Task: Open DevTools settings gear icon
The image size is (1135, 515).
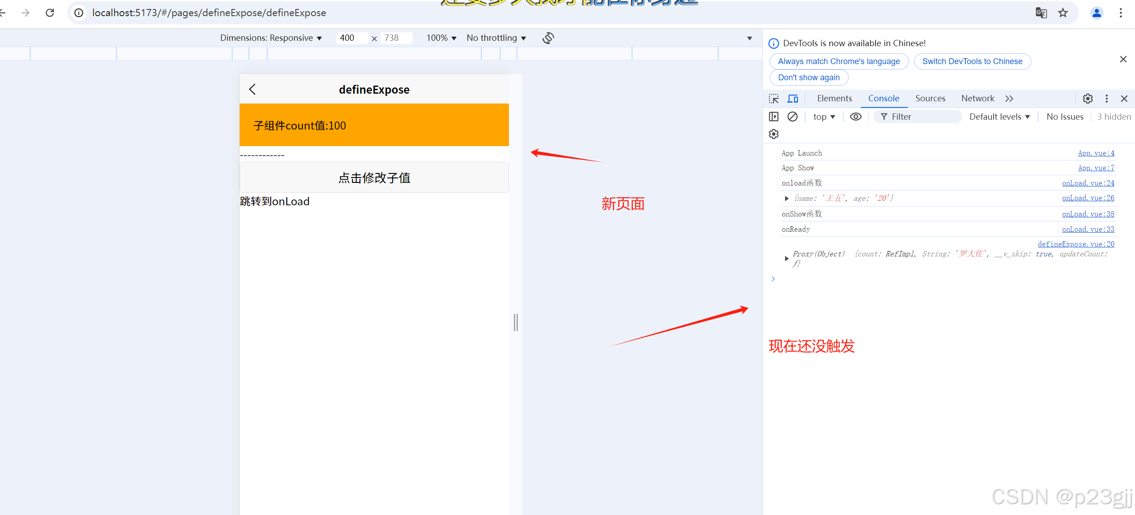Action: pyautogui.click(x=1087, y=99)
